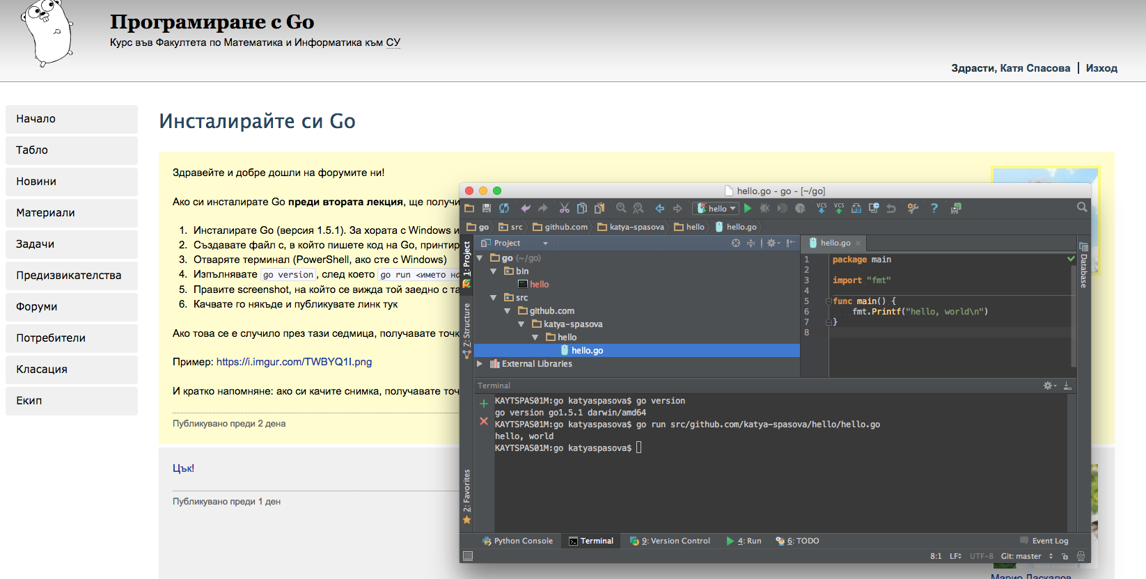Screen dimensions: 1146x579
Task: Click the Изход logout link
Action: [x=1101, y=68]
